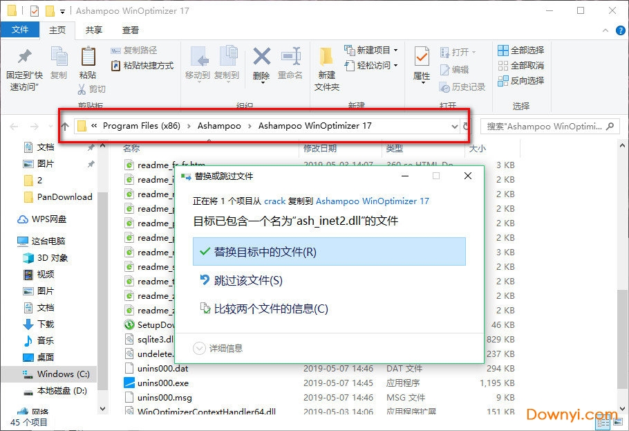
Task: Expand the details section in replace dialog
Action: tap(218, 348)
